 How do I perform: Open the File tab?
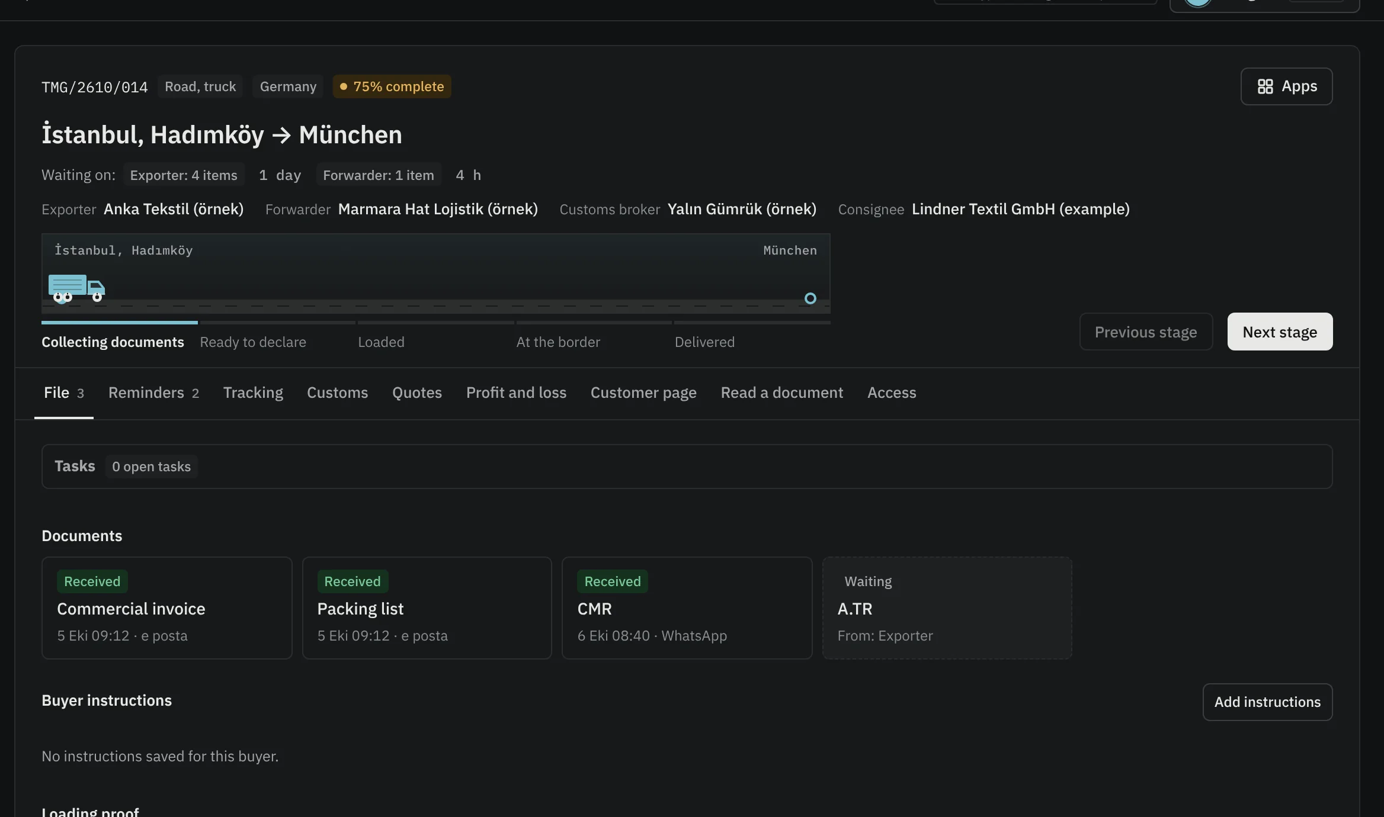[x=64, y=393]
